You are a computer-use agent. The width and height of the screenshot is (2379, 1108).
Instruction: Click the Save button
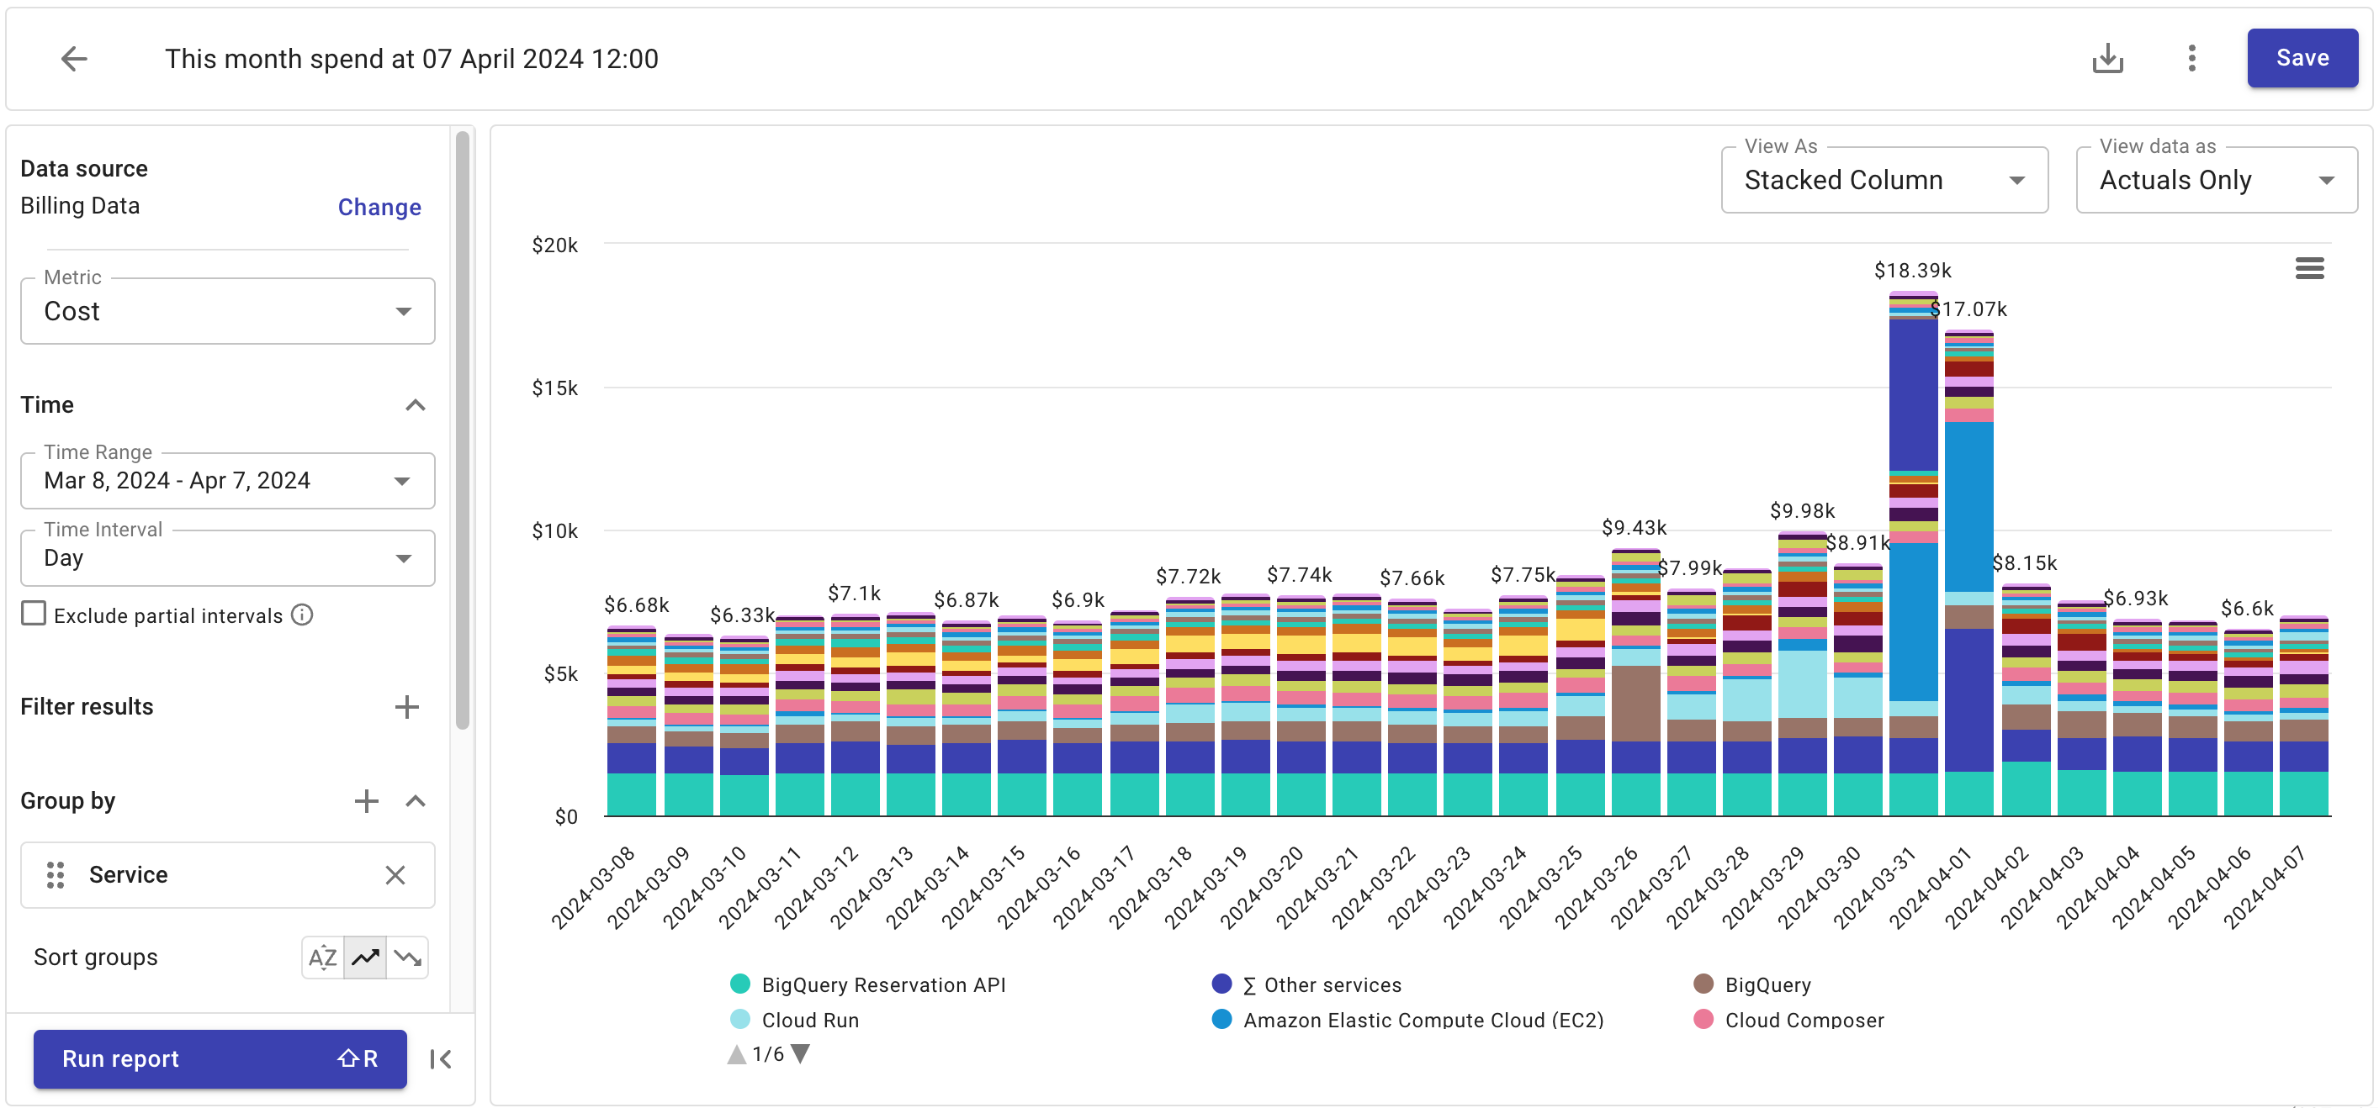(x=2302, y=57)
